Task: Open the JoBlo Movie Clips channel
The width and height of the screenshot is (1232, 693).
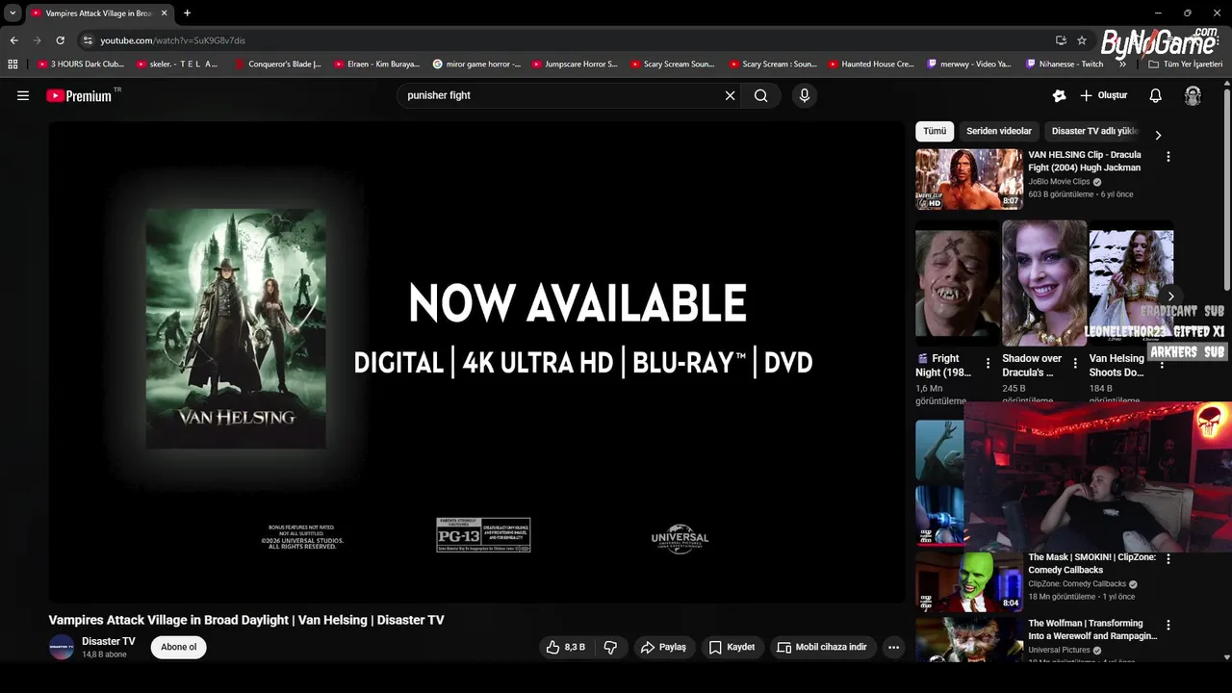Action: (x=1059, y=181)
